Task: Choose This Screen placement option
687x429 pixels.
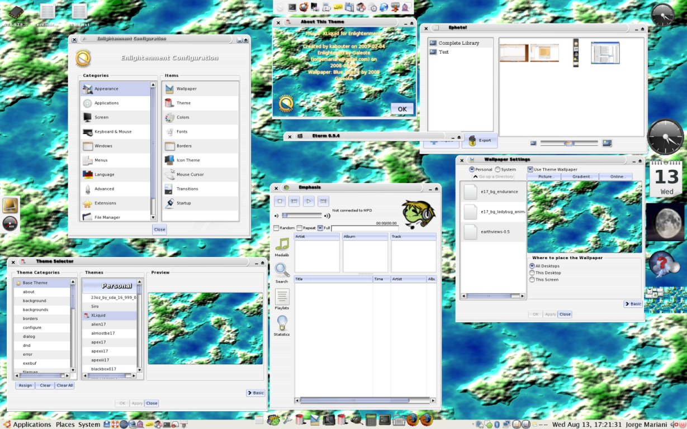Action: (x=532, y=279)
